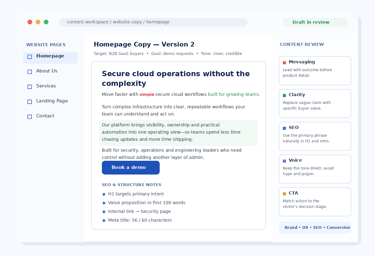This screenshot has height=256, width=375.
Task: Click the Homepage Copy — Version 2 title
Action: click(x=144, y=45)
